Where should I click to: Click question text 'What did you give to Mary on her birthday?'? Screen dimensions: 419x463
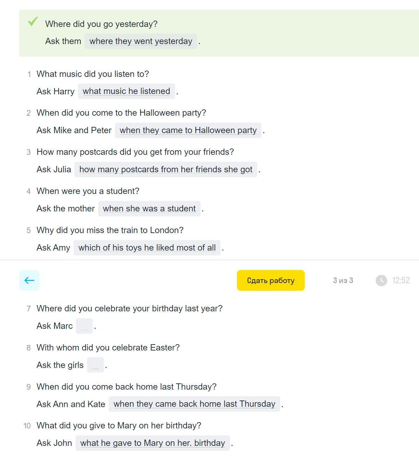point(119,426)
